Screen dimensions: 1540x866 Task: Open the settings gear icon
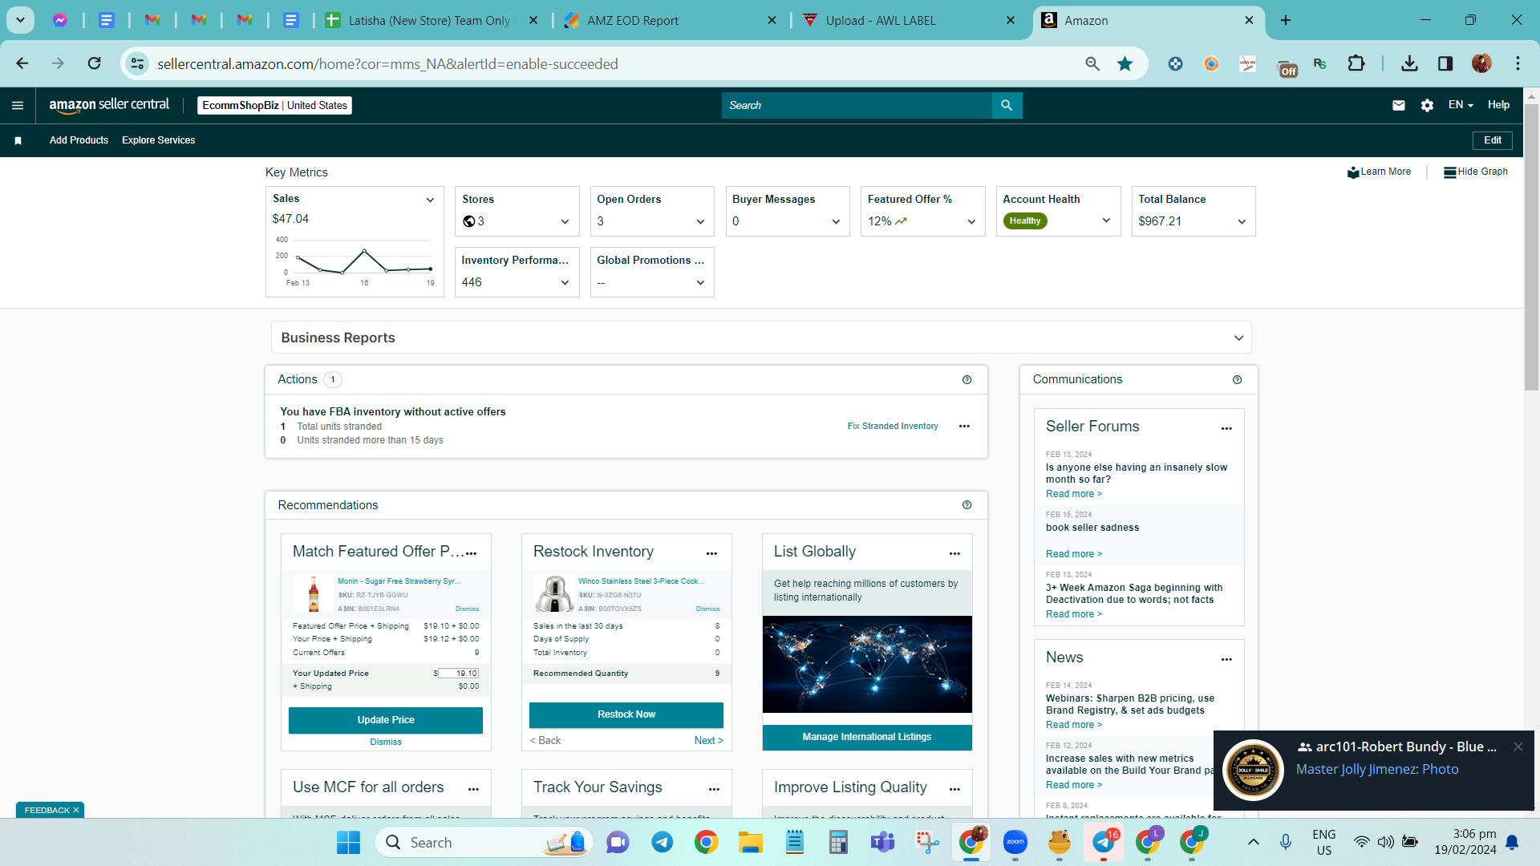pyautogui.click(x=1427, y=105)
